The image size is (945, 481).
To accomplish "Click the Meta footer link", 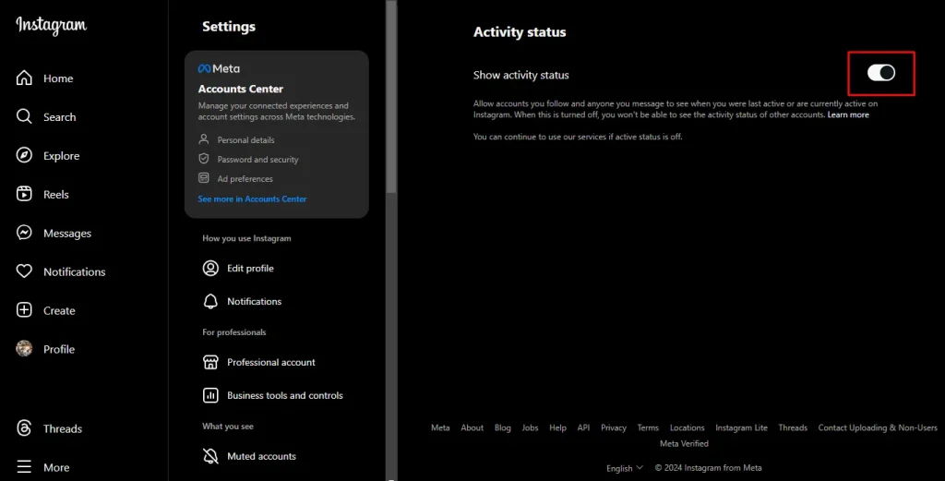I will coord(440,427).
